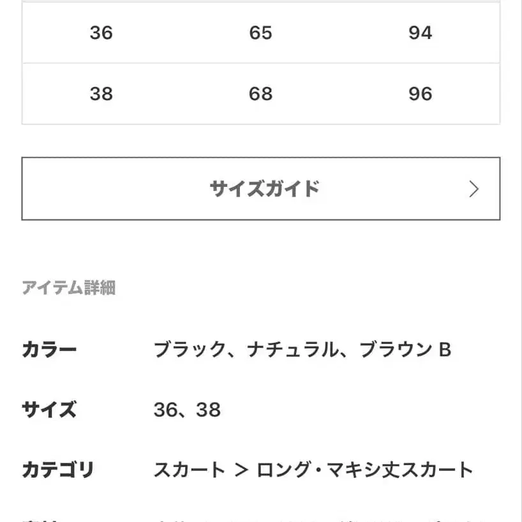Open the スカート category link
The width and height of the screenshot is (522, 522).
coord(190,470)
